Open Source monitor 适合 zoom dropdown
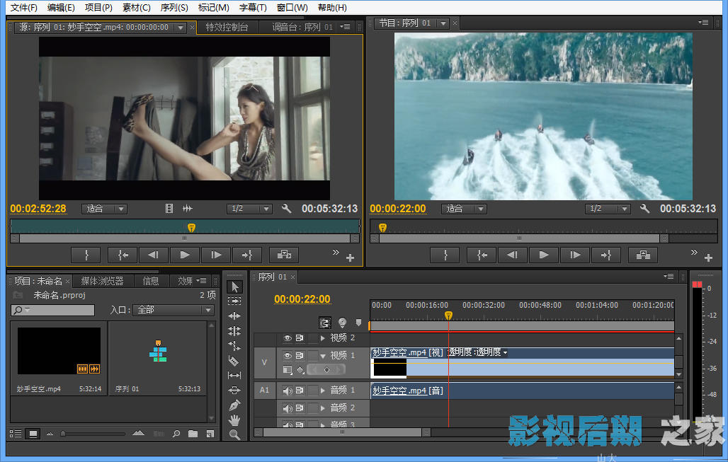Viewport: 728px width, 462px height. [105, 209]
